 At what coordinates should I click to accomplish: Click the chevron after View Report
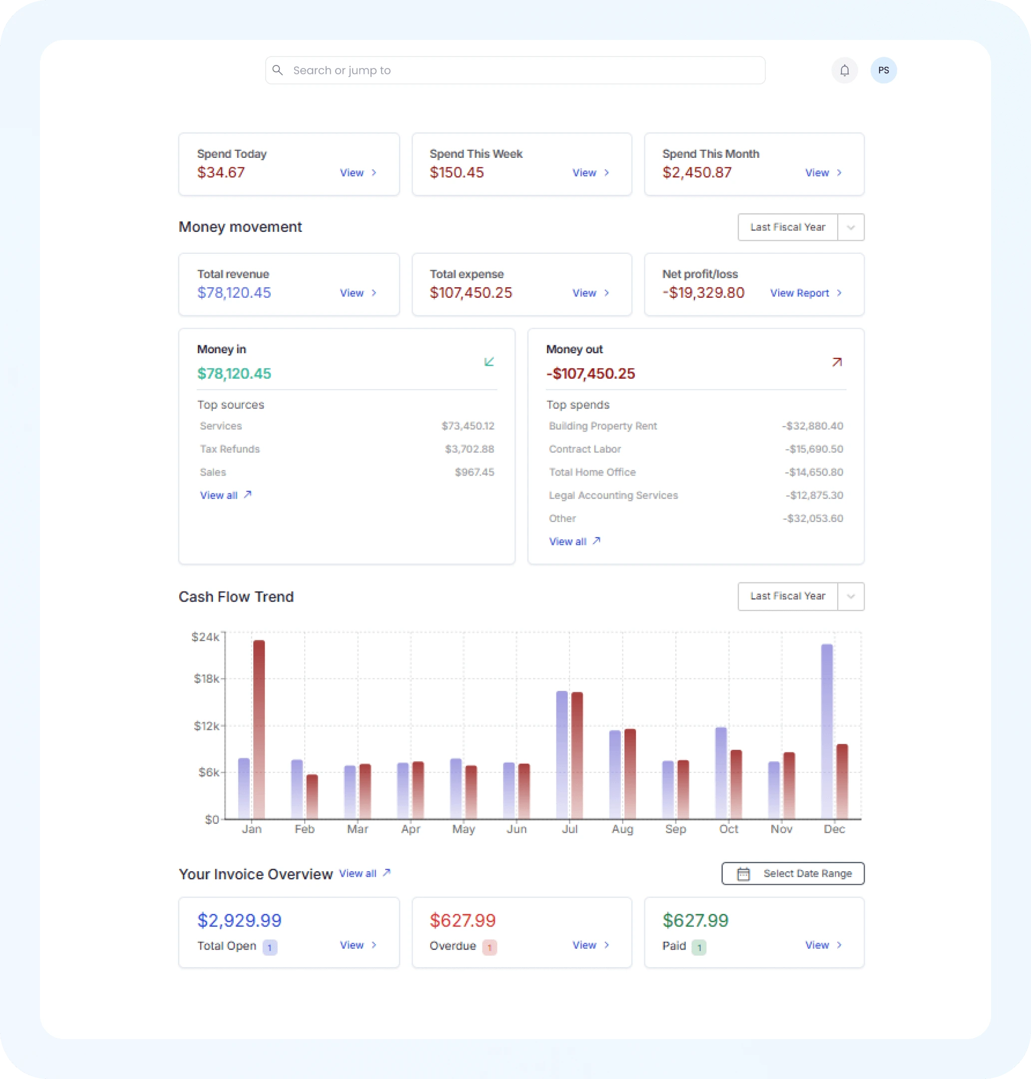839,293
